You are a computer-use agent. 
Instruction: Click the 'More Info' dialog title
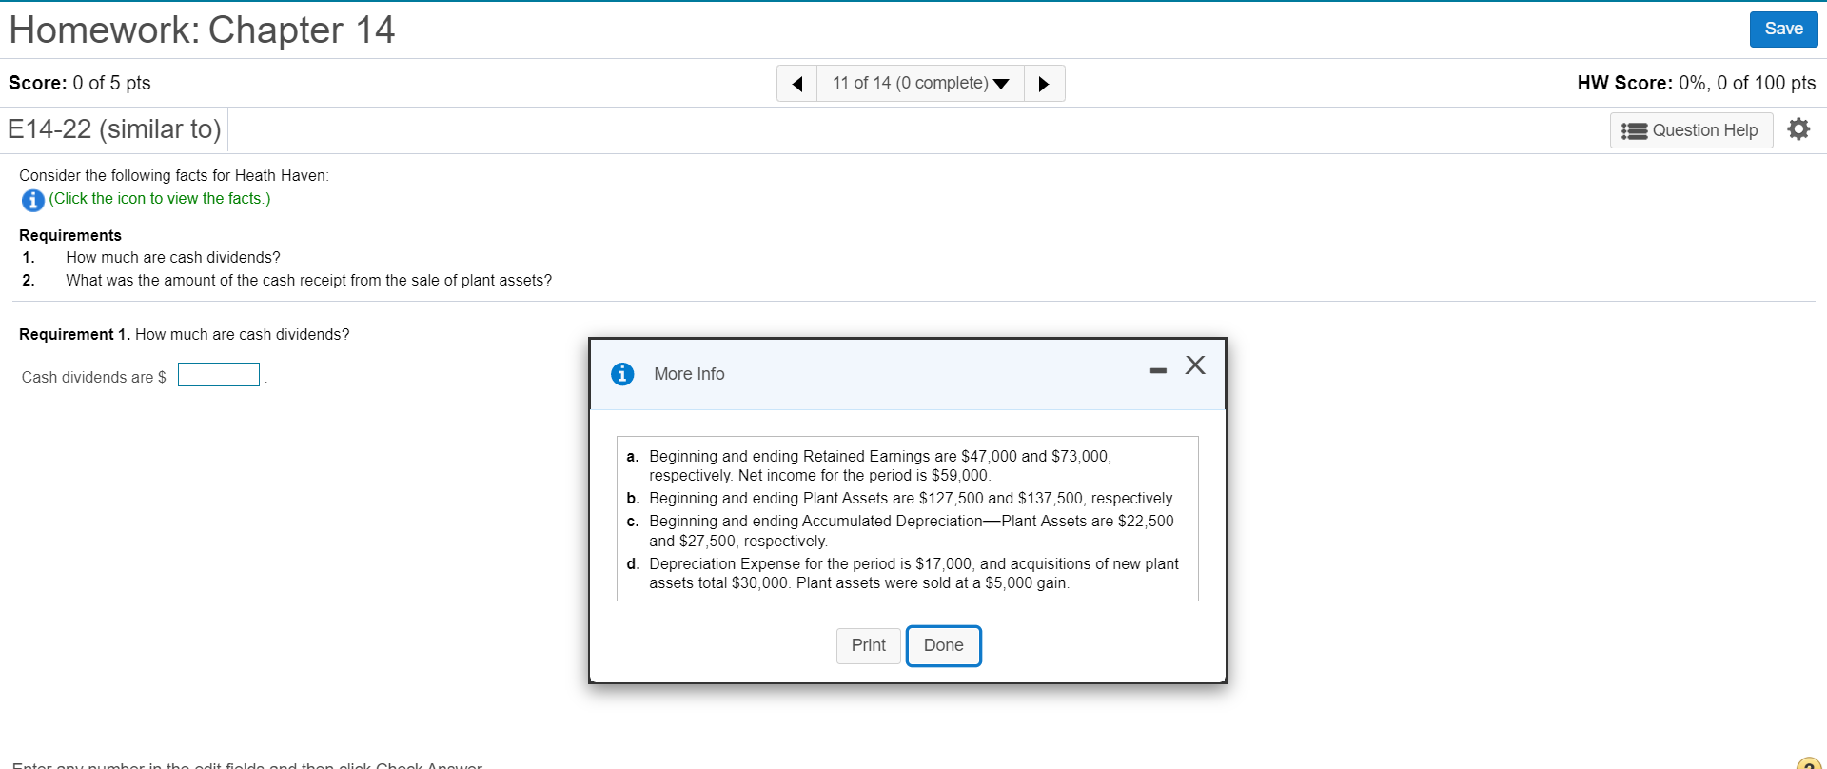pos(689,375)
